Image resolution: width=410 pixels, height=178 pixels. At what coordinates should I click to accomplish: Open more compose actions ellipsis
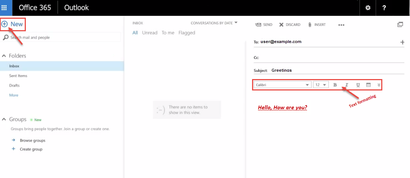341,25
